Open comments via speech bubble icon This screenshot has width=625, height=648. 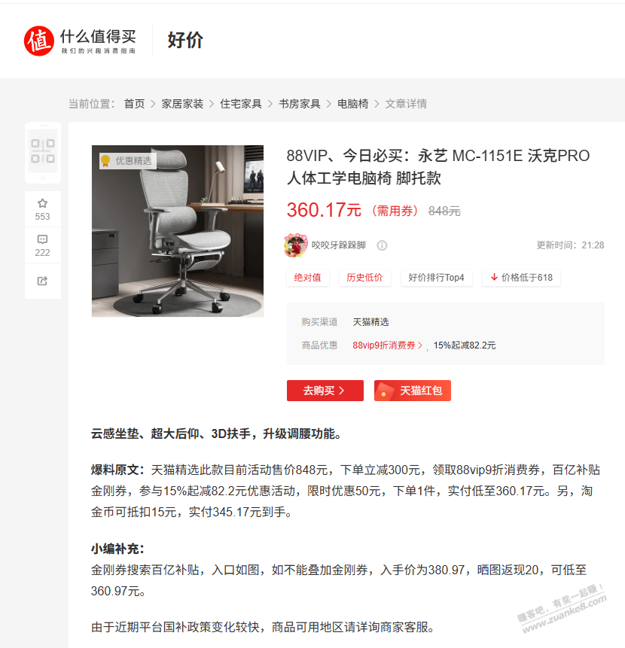pyautogui.click(x=43, y=239)
